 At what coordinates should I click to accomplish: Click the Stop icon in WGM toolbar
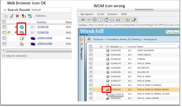click(x=95, y=20)
